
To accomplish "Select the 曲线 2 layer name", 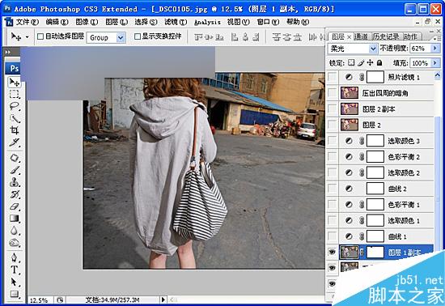I will tap(397, 189).
